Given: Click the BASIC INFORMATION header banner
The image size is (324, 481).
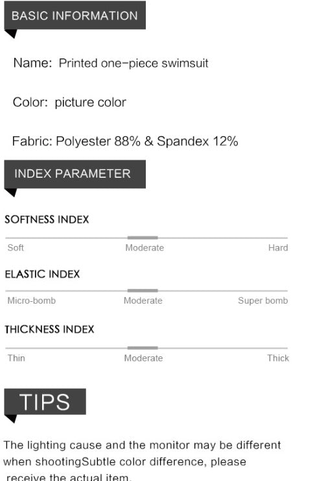Looking at the screenshot, I should coord(75,16).
